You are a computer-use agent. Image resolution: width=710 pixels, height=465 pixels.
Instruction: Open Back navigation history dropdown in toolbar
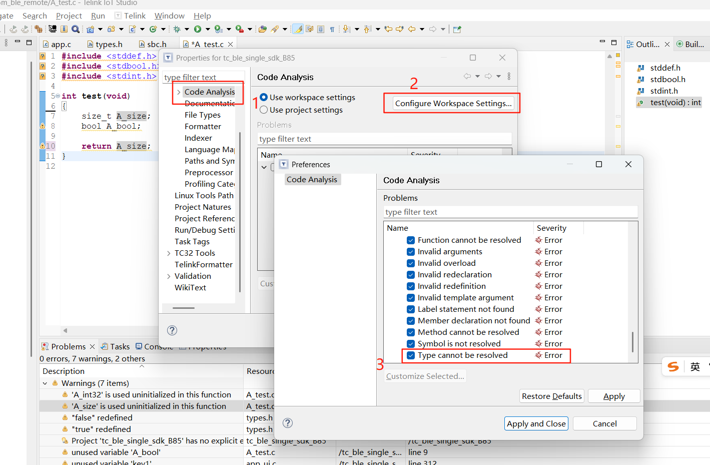tap(422, 29)
